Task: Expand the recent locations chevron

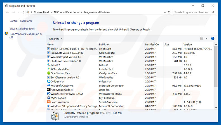Action: tap(18, 13)
